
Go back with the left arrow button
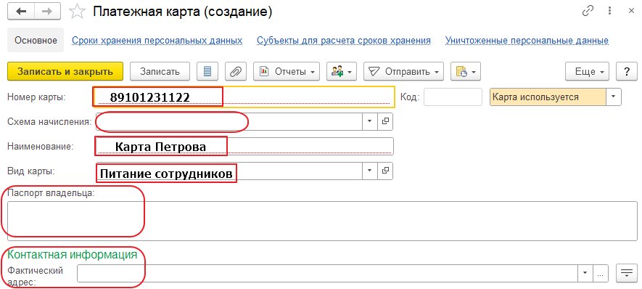(x=20, y=11)
